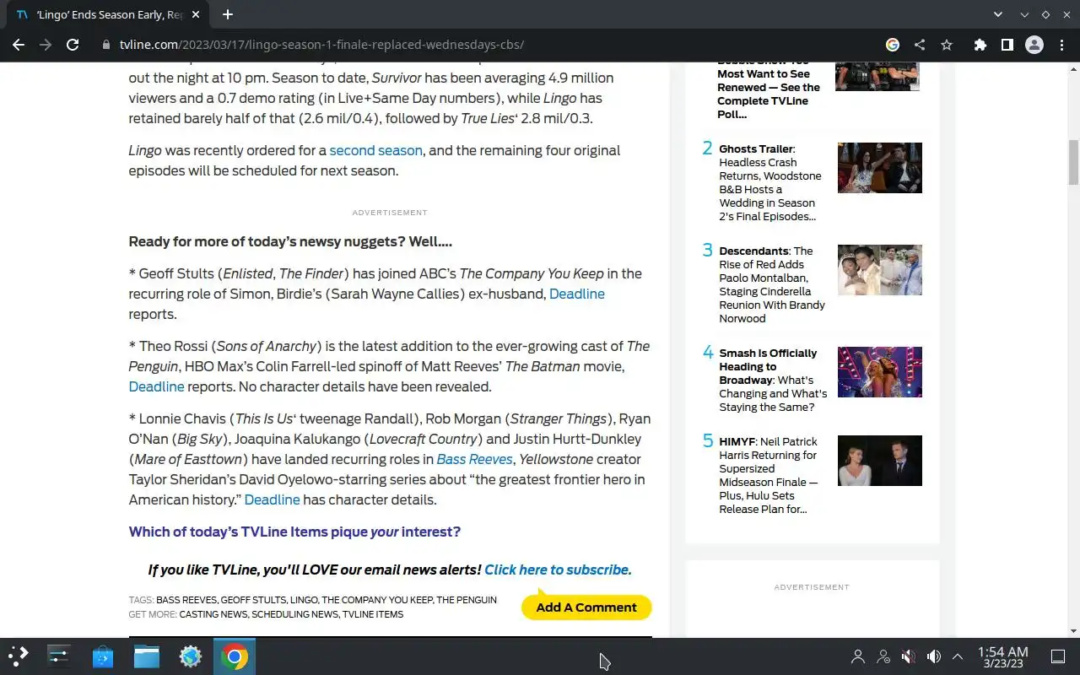
Task: Open the application launcher in taskbar
Action: [19, 656]
